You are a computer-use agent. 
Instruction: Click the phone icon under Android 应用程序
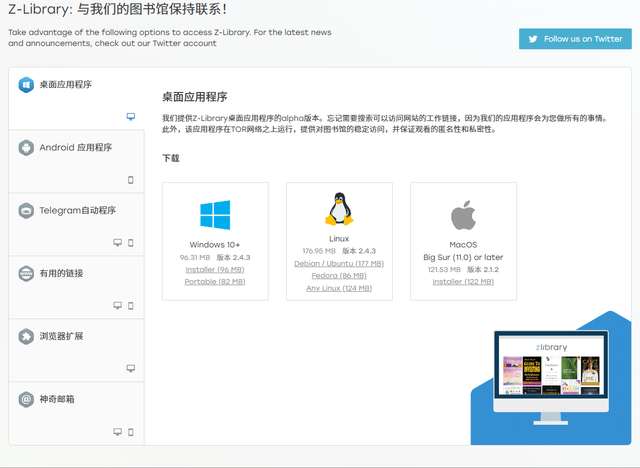point(131,180)
